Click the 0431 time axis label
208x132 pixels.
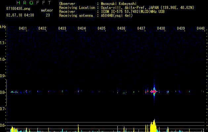pyautogui.click(x=22, y=28)
